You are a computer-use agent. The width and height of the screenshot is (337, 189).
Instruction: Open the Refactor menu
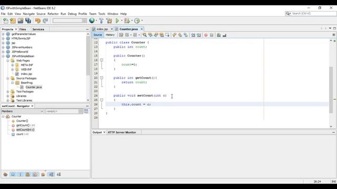(x=53, y=14)
